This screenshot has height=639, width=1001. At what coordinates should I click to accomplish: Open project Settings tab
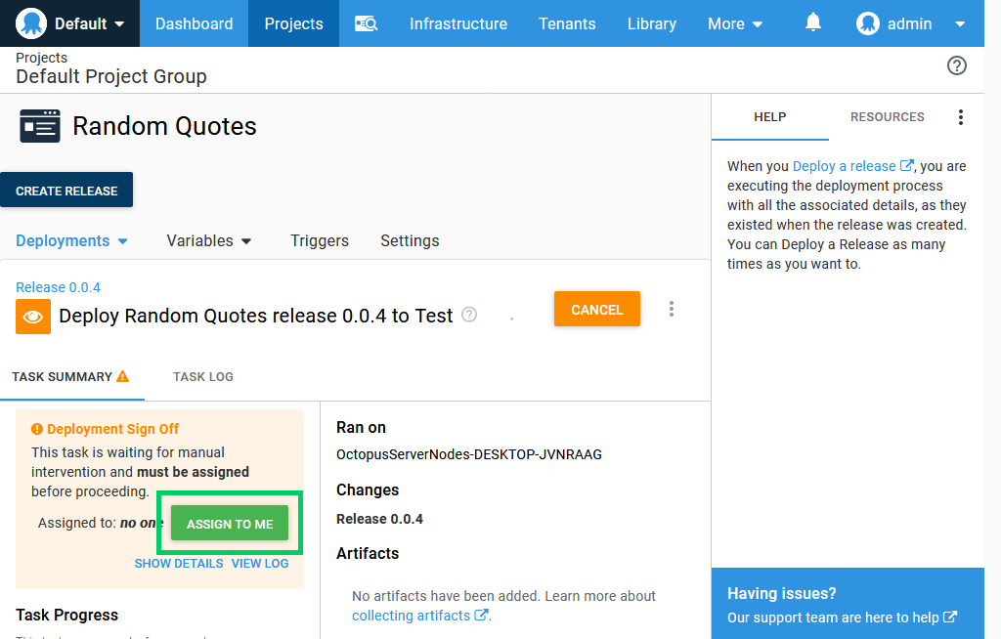coord(410,240)
